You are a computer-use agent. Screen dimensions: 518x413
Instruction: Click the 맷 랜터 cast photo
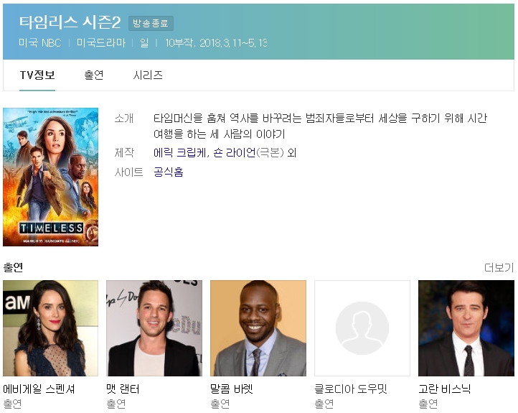tap(154, 328)
